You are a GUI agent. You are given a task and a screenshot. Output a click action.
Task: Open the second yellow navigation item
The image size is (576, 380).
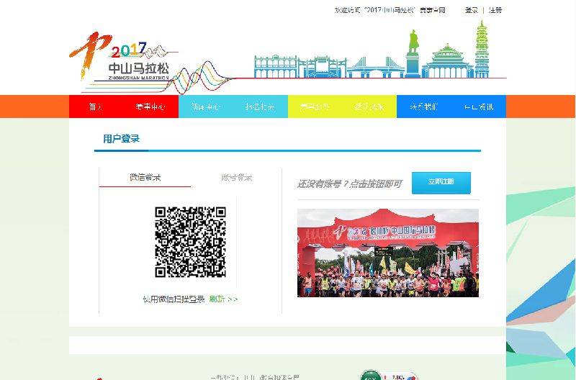369,107
